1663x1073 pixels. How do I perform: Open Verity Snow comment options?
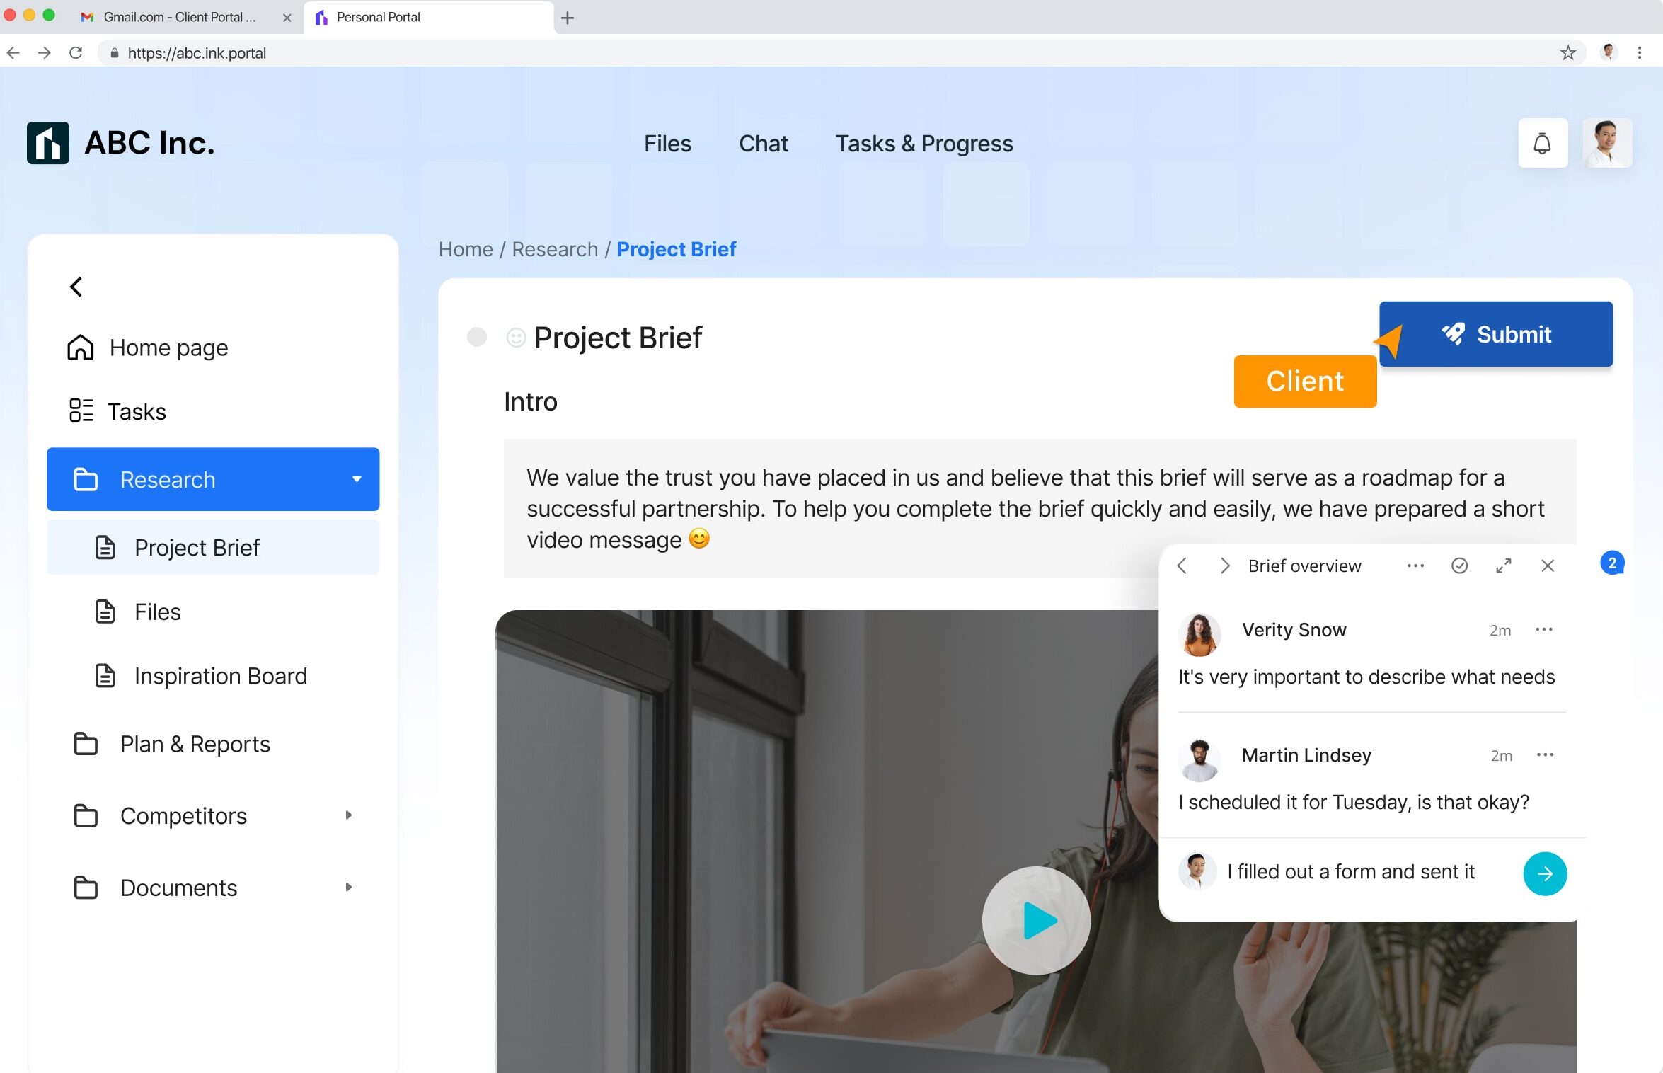tap(1544, 629)
